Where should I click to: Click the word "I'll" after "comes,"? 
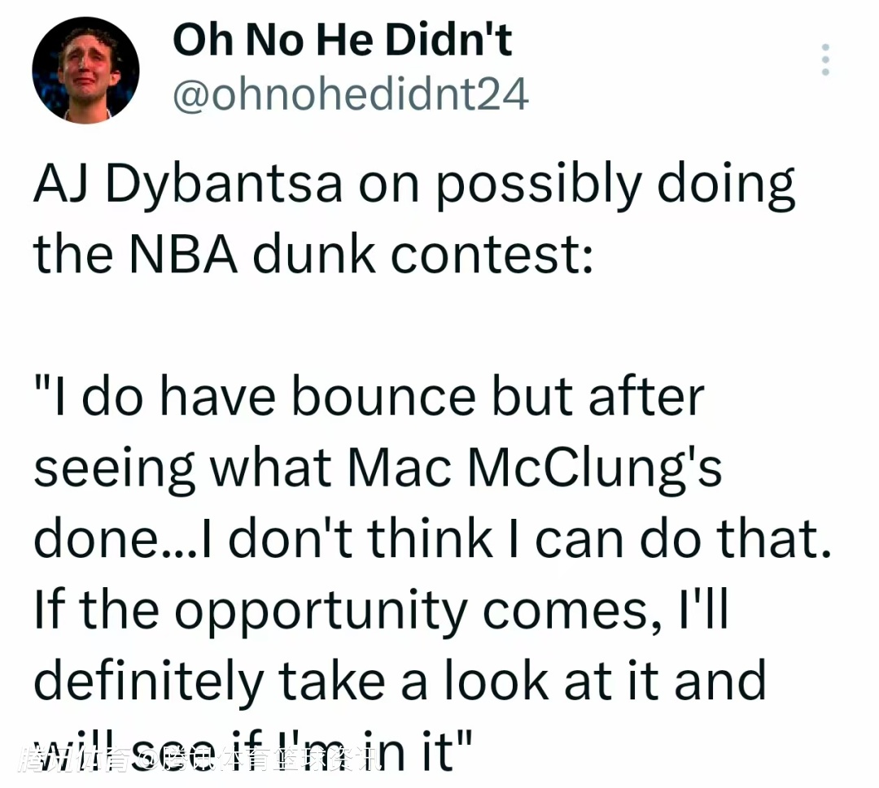698,610
